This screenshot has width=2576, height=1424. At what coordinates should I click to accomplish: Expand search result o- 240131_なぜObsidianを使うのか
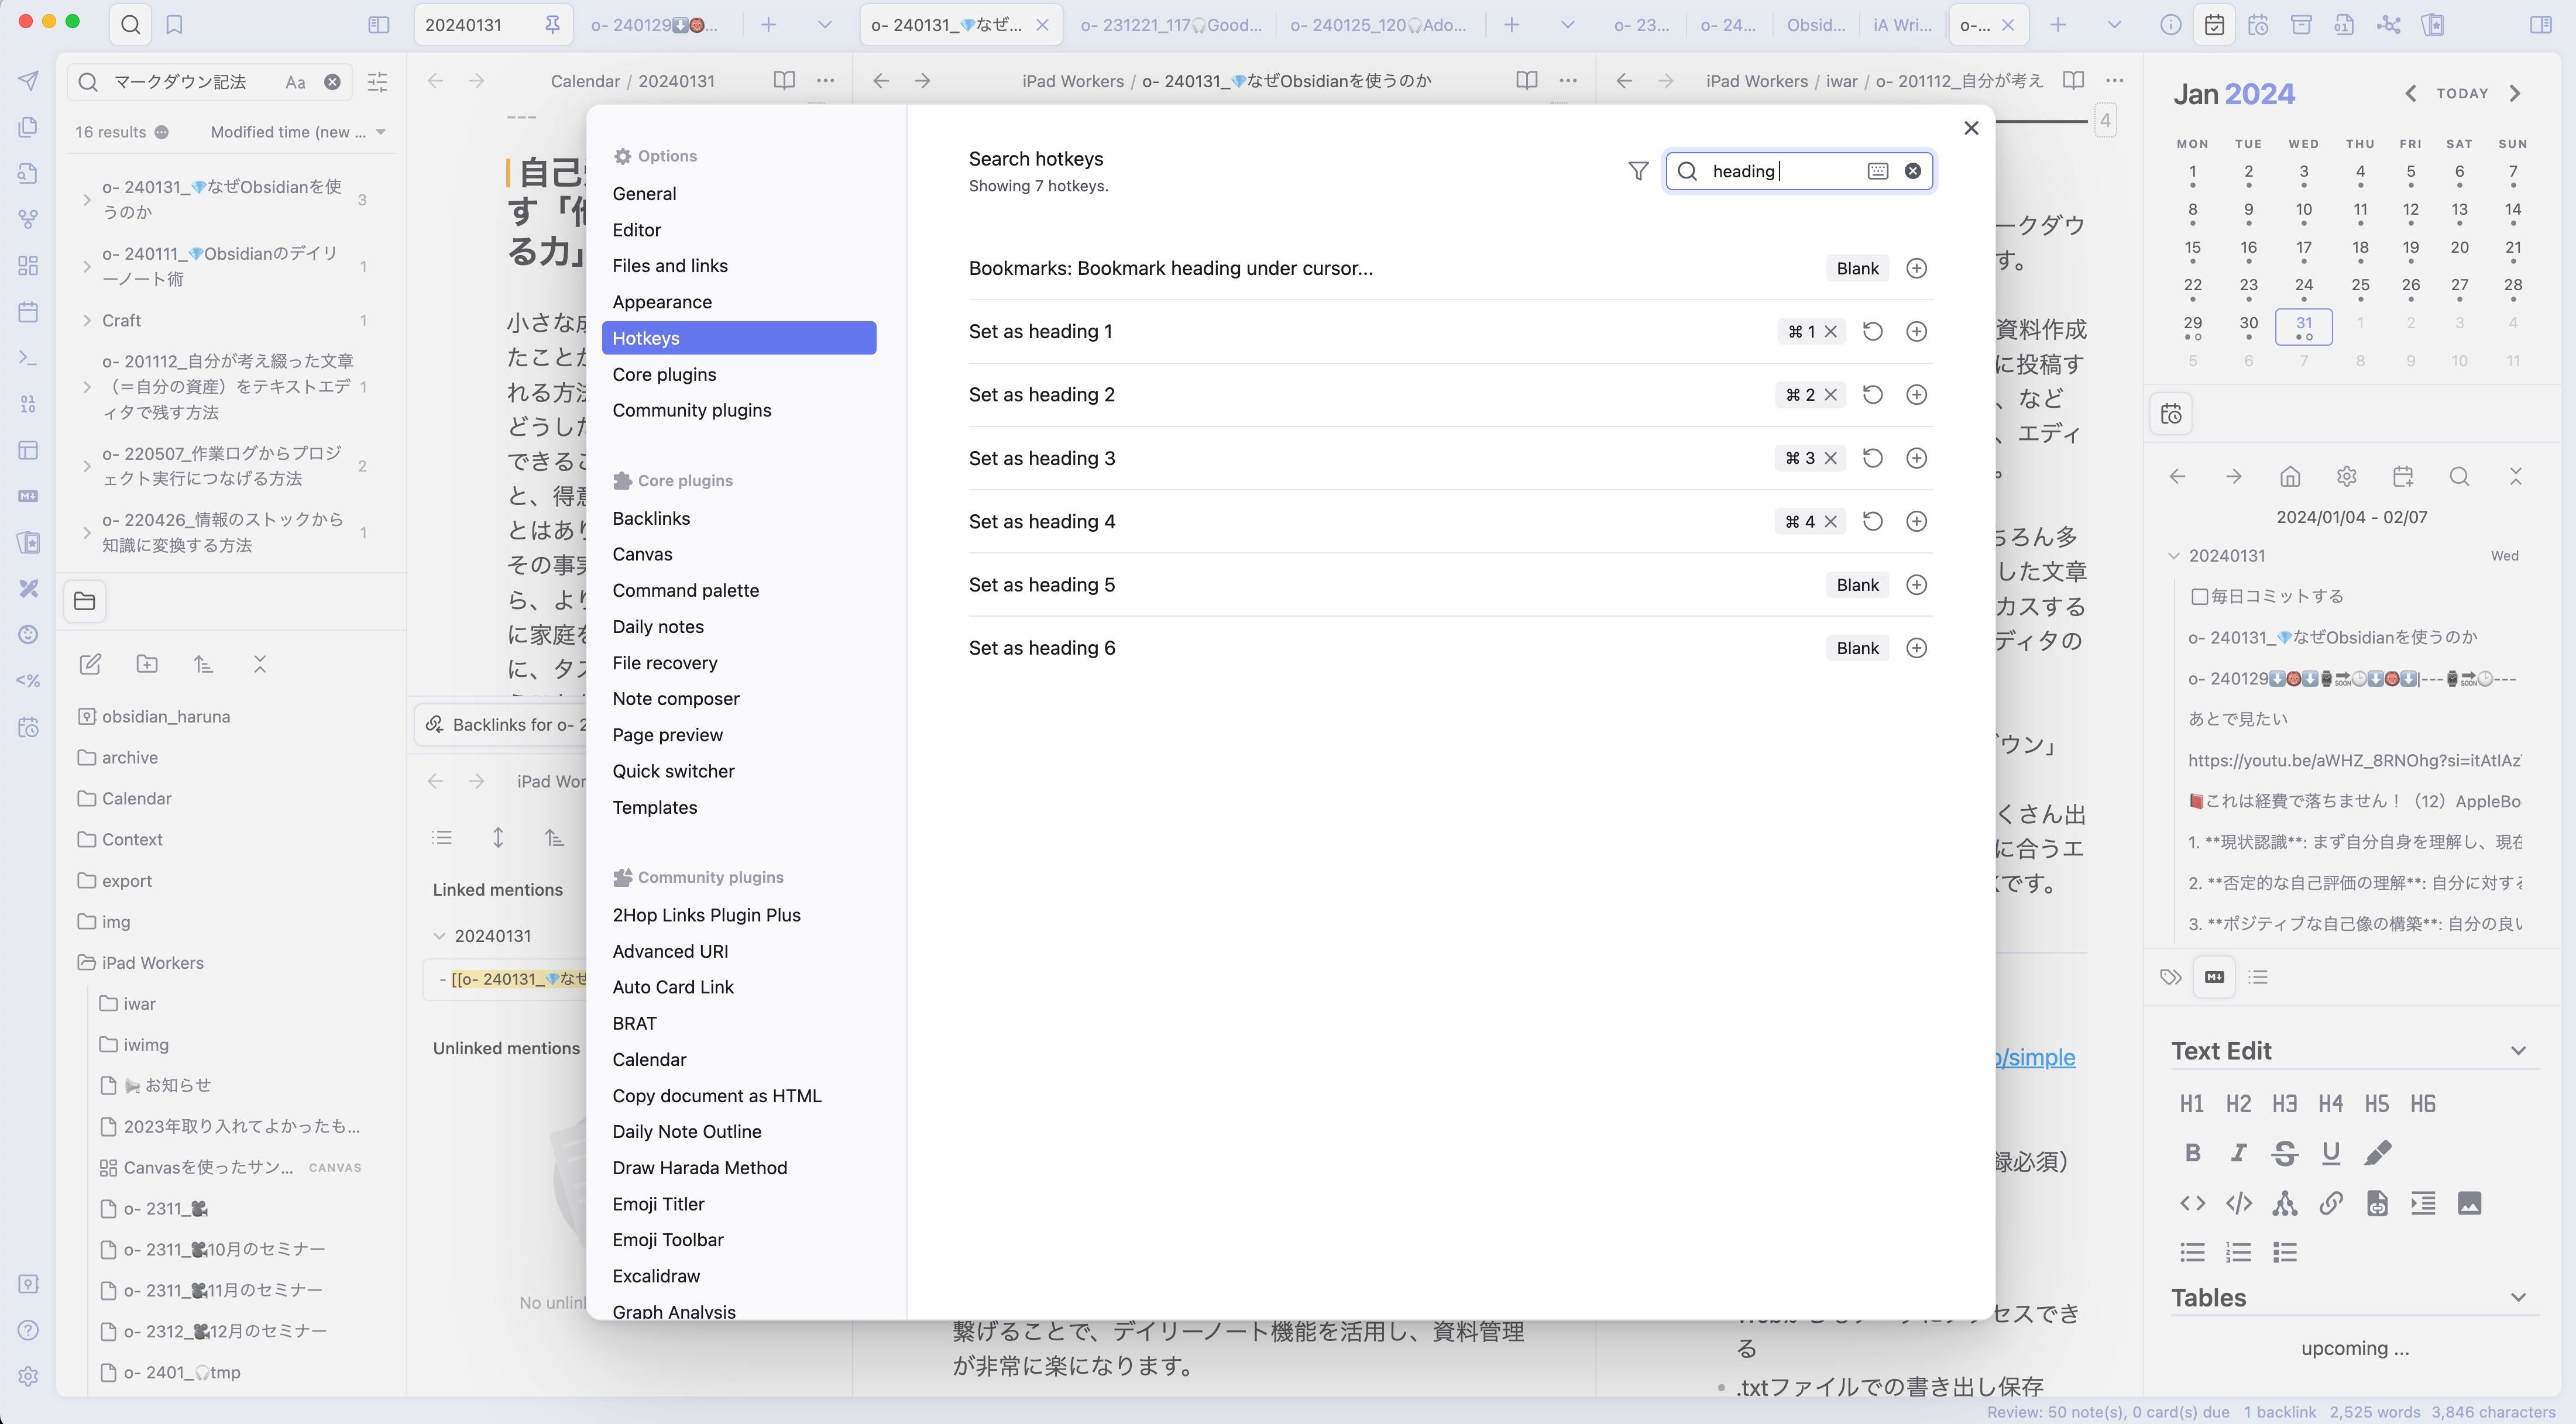[x=87, y=200]
